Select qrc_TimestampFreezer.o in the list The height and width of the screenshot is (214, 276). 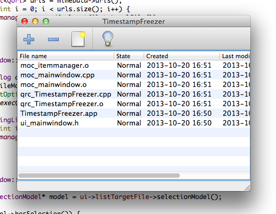coord(62,104)
